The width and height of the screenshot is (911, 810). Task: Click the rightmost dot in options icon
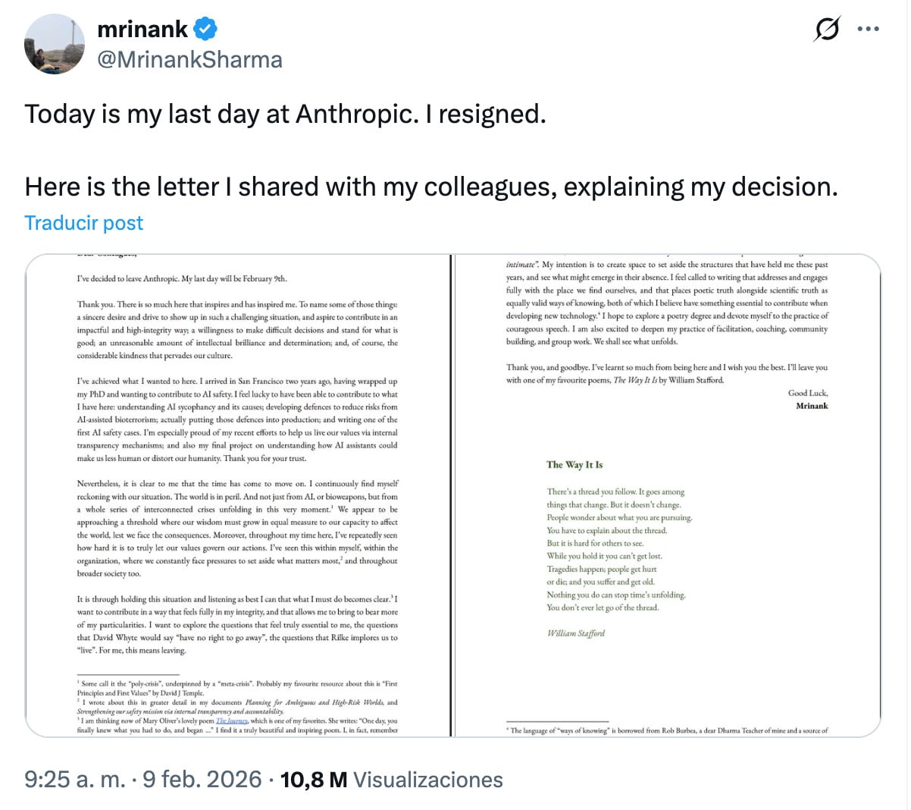[x=877, y=29]
